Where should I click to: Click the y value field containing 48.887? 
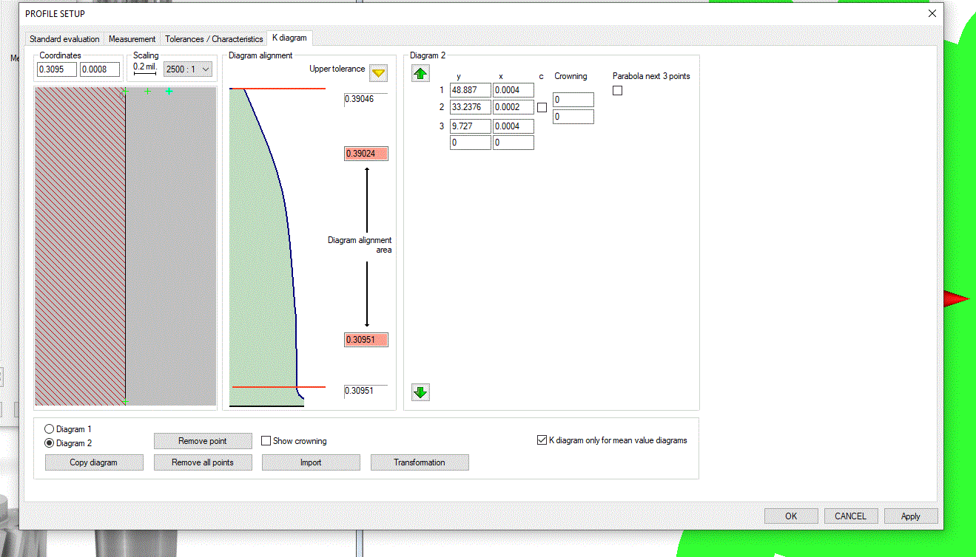(470, 90)
